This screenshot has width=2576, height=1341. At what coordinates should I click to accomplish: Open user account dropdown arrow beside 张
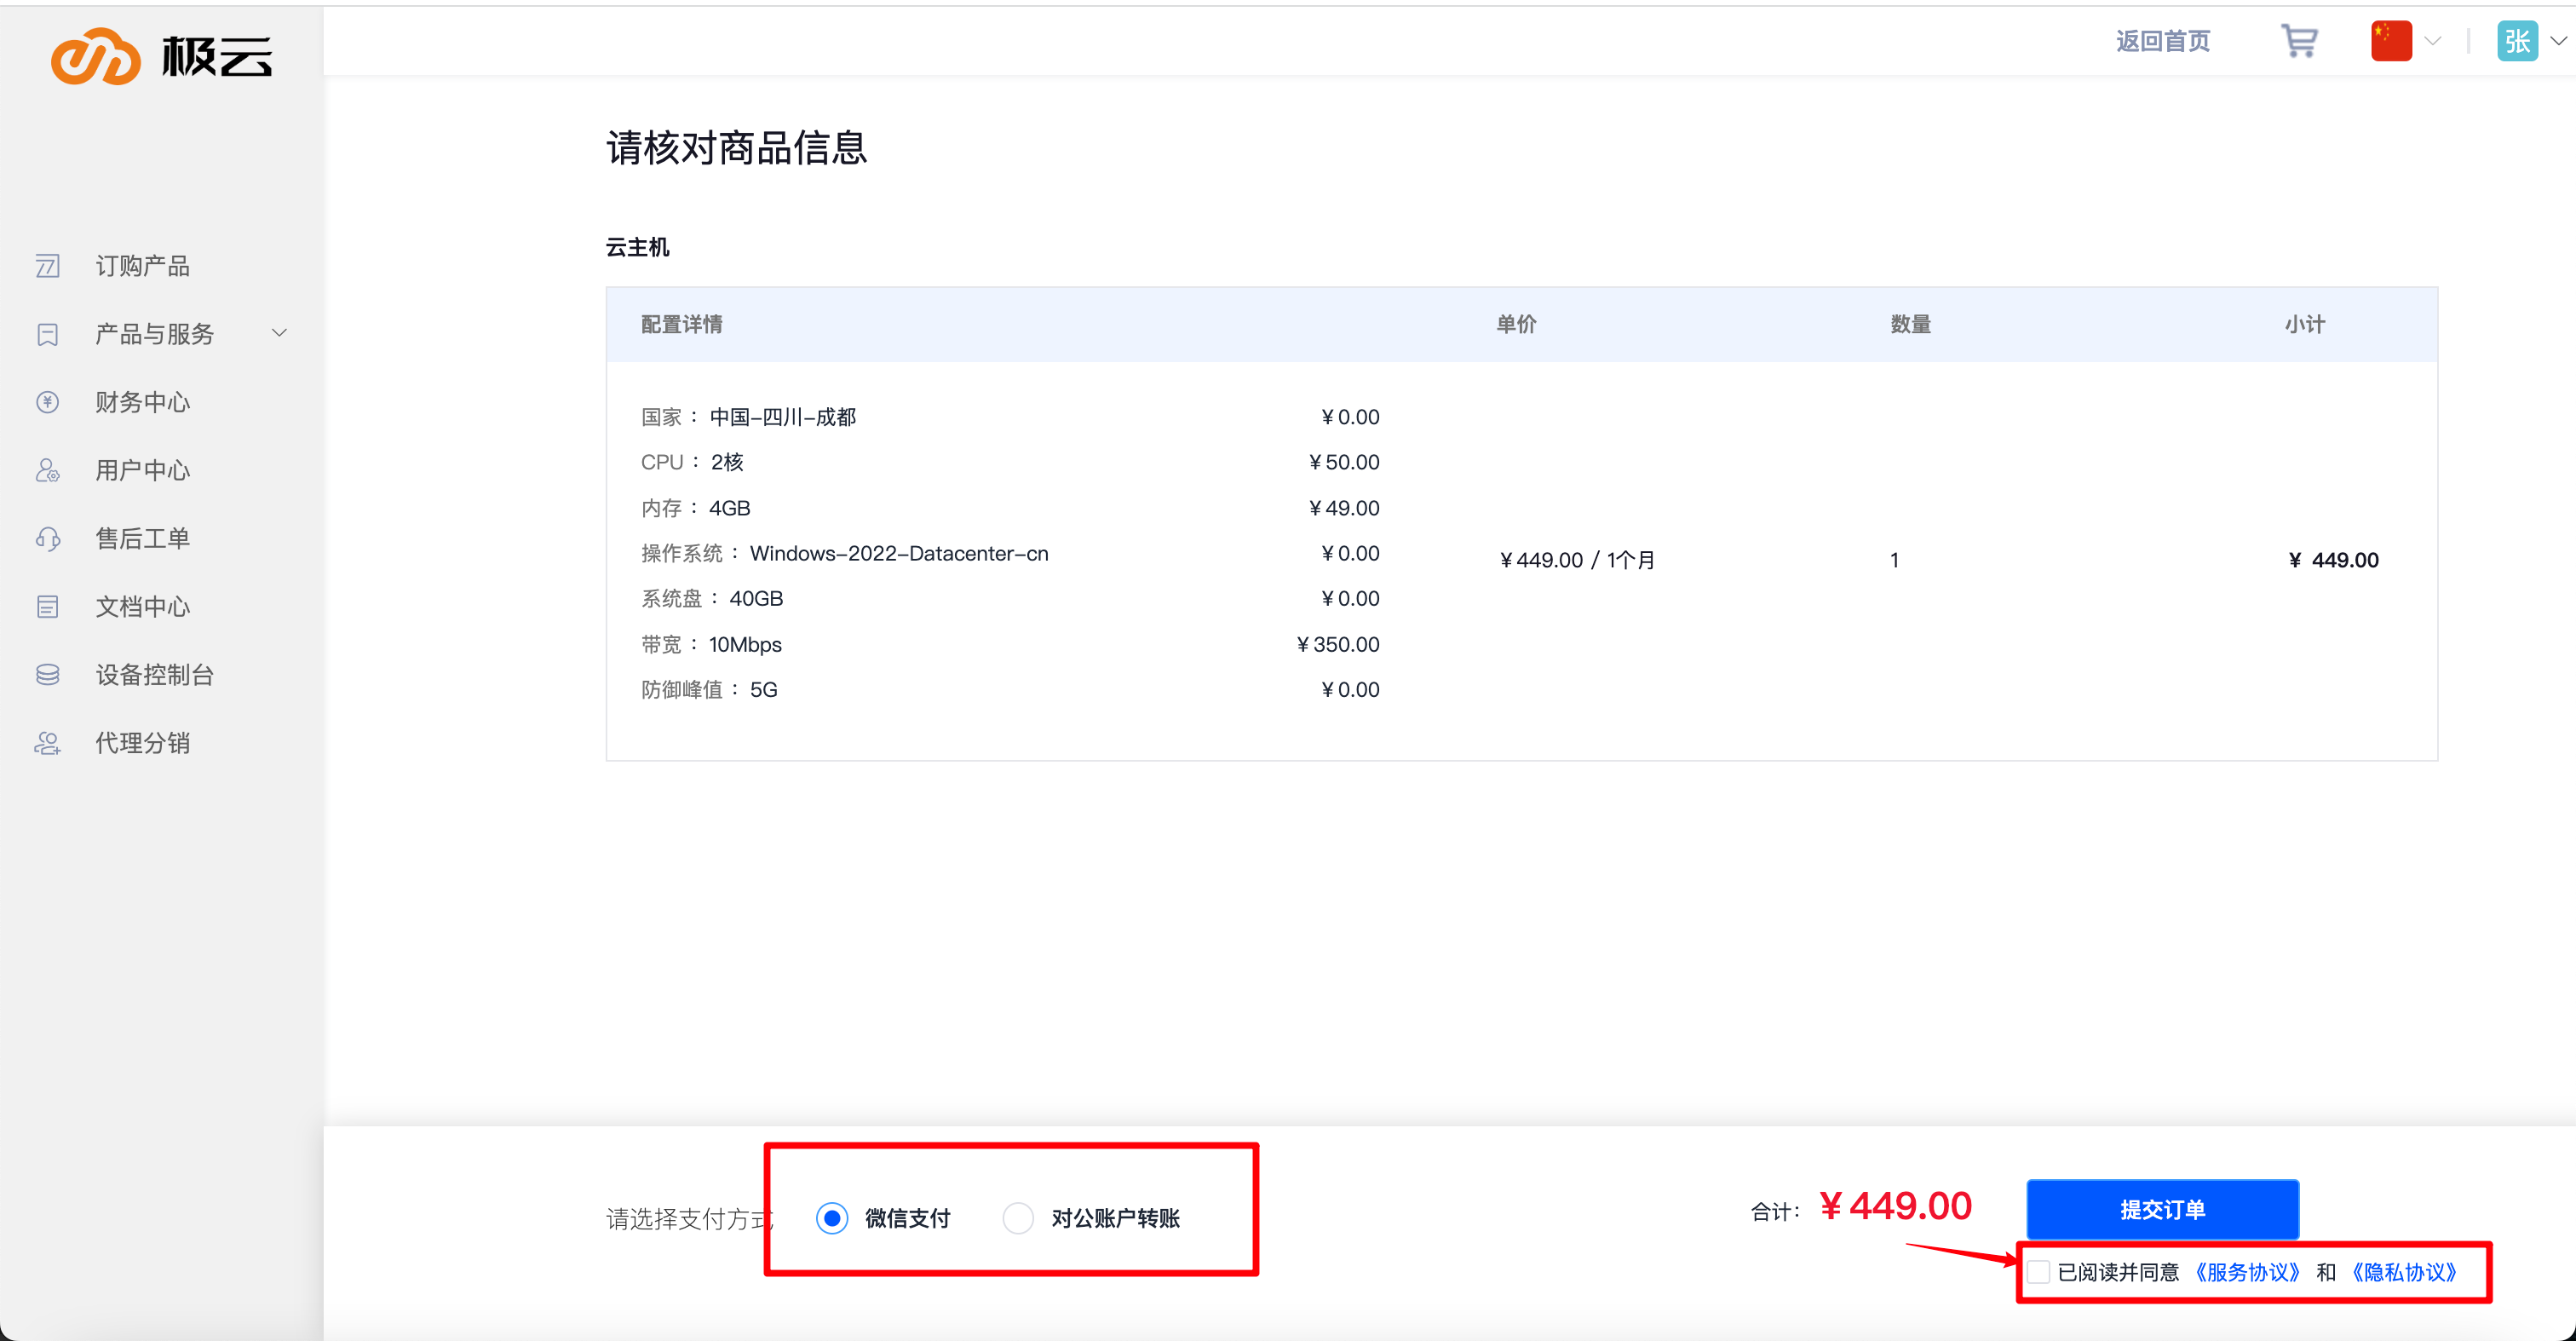[x=2558, y=41]
